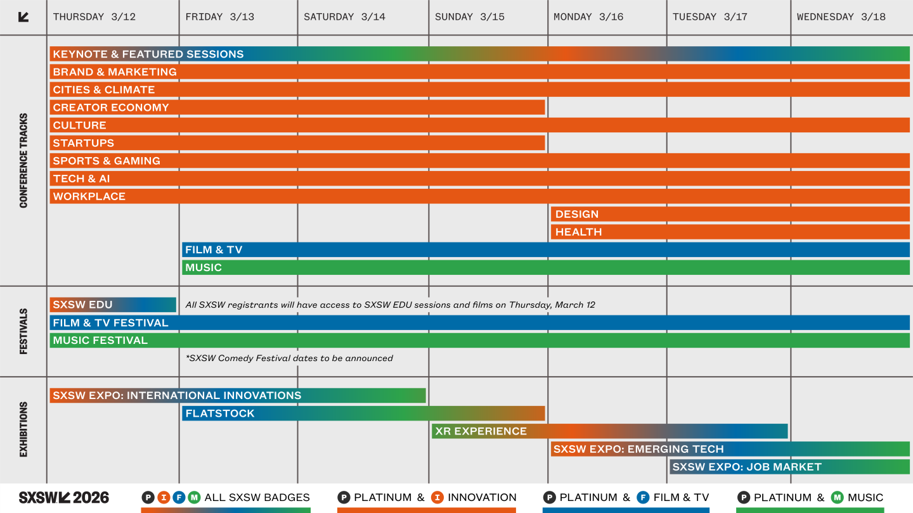Open the Creator Economy track bar
The height and width of the screenshot is (513, 913).
pos(297,107)
